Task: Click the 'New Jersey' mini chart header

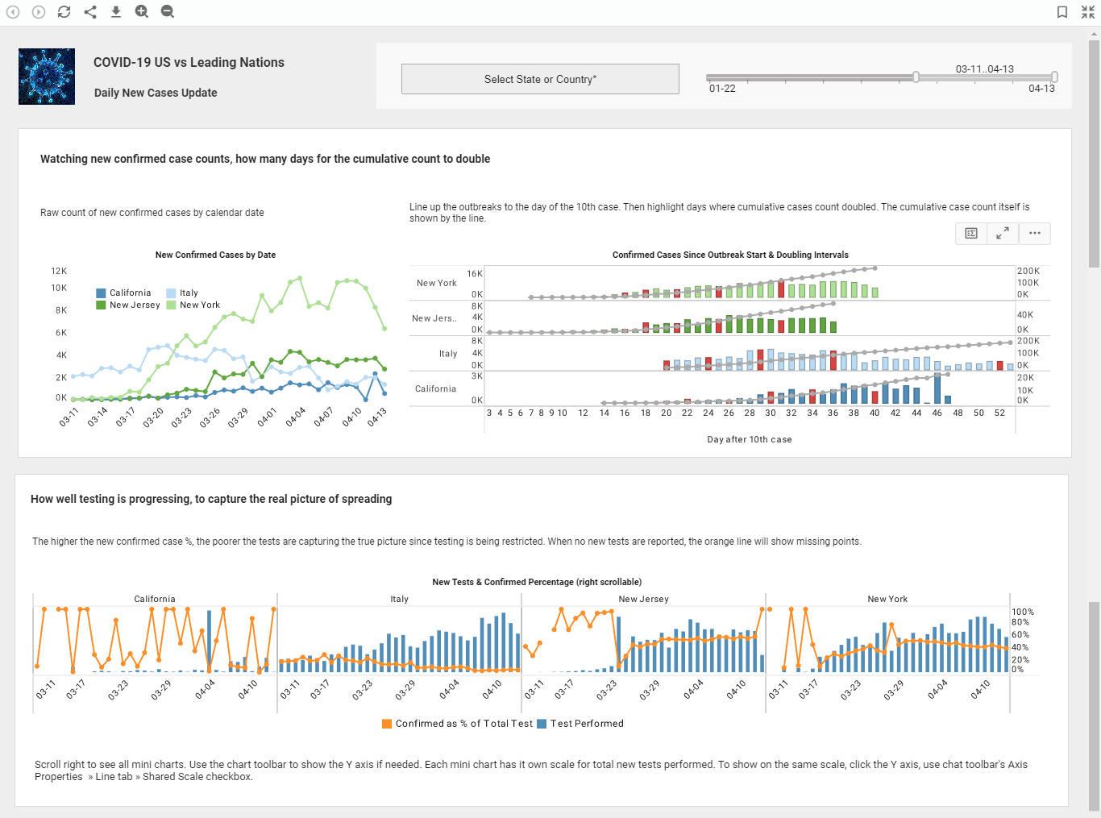Action: [x=644, y=600]
